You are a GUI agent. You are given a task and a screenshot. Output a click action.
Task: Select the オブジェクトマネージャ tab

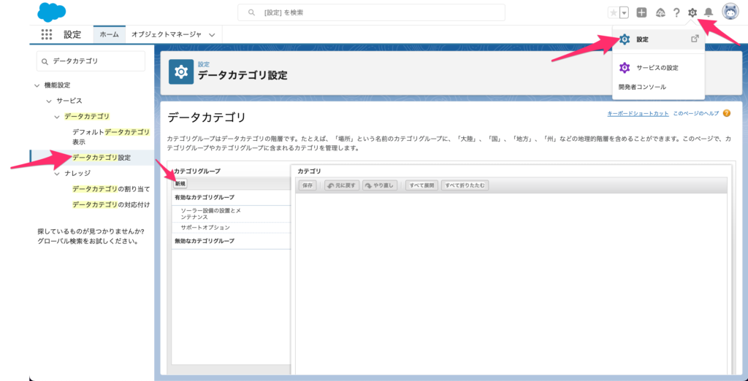[166, 34]
